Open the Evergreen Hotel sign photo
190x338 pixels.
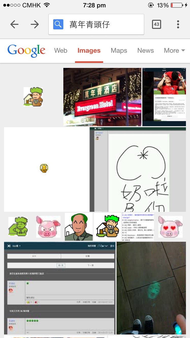pos(102,97)
